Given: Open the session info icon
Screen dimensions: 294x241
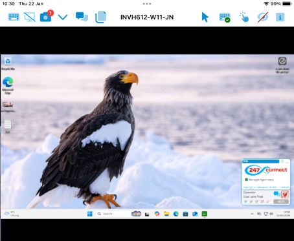Looking at the screenshot, I should coord(280,17).
